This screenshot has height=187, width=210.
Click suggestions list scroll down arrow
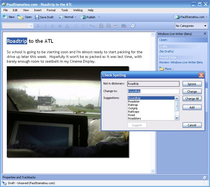click(x=177, y=118)
